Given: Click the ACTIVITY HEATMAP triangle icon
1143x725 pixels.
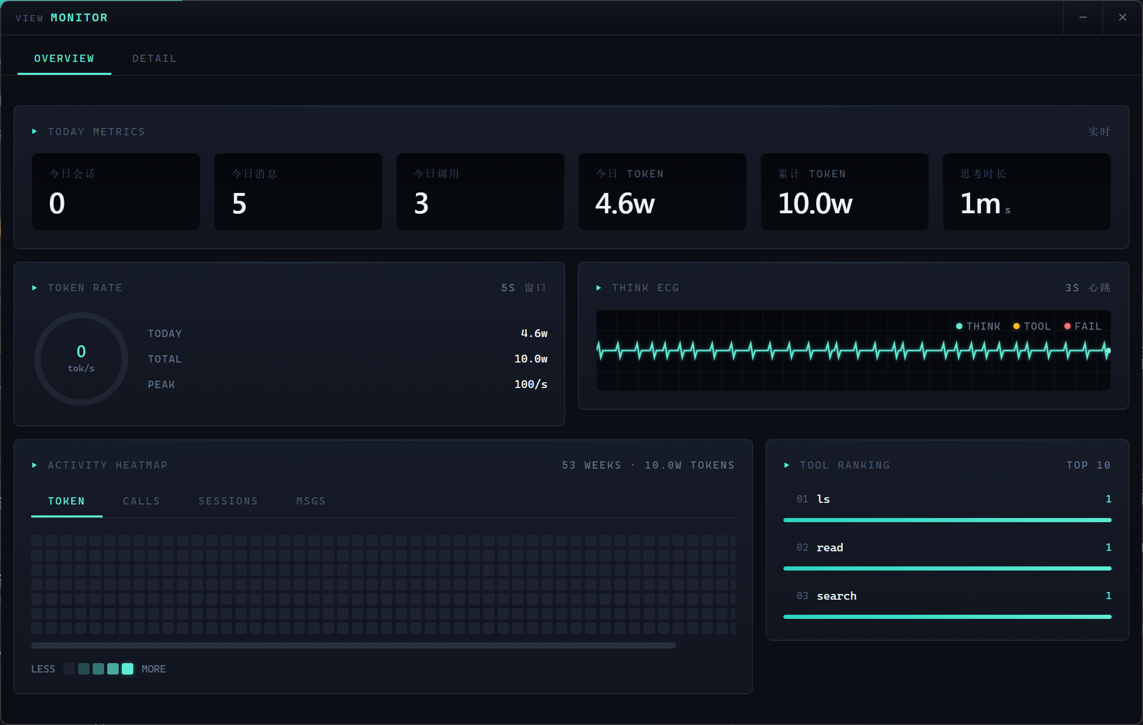Looking at the screenshot, I should 34,465.
